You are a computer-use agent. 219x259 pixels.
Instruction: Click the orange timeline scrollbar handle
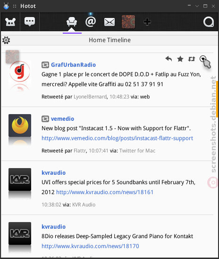[217, 99]
